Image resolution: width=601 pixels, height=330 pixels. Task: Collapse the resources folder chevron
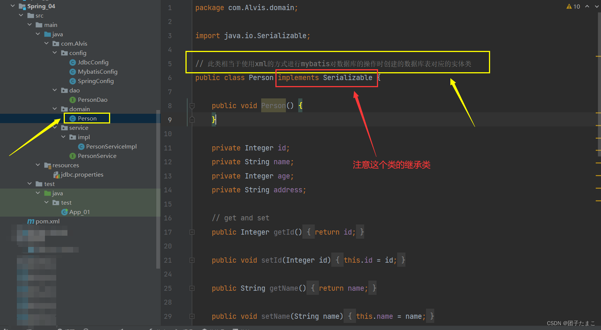tap(38, 165)
